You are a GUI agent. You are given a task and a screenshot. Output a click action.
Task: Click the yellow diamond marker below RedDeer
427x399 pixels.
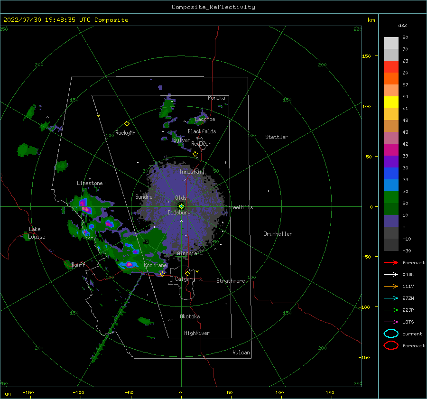pos(195,154)
